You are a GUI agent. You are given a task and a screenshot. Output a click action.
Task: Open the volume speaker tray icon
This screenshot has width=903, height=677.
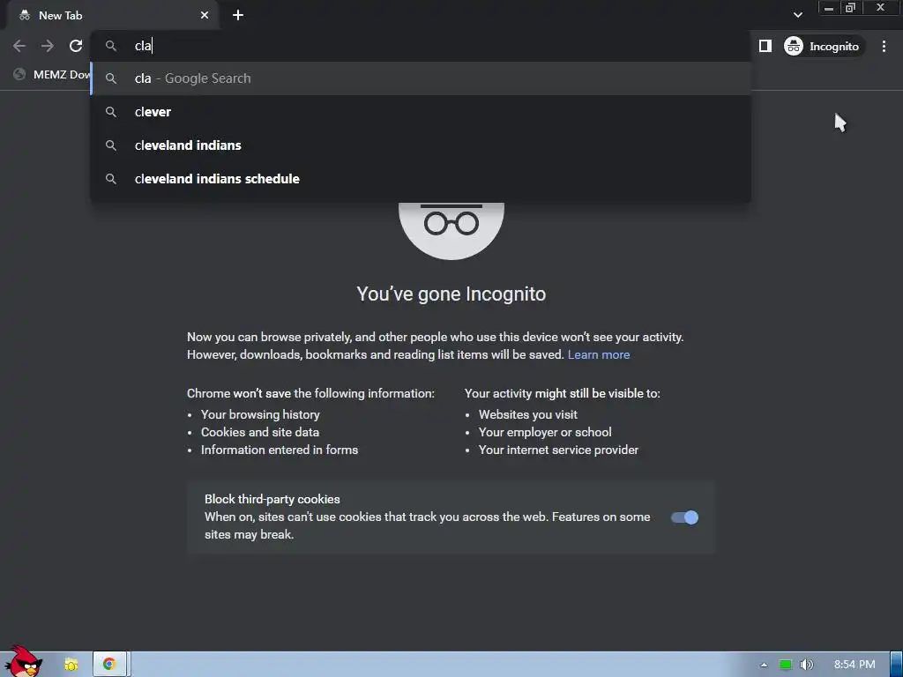pyautogui.click(x=806, y=665)
